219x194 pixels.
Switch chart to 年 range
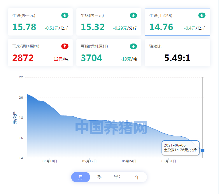(x=137, y=177)
